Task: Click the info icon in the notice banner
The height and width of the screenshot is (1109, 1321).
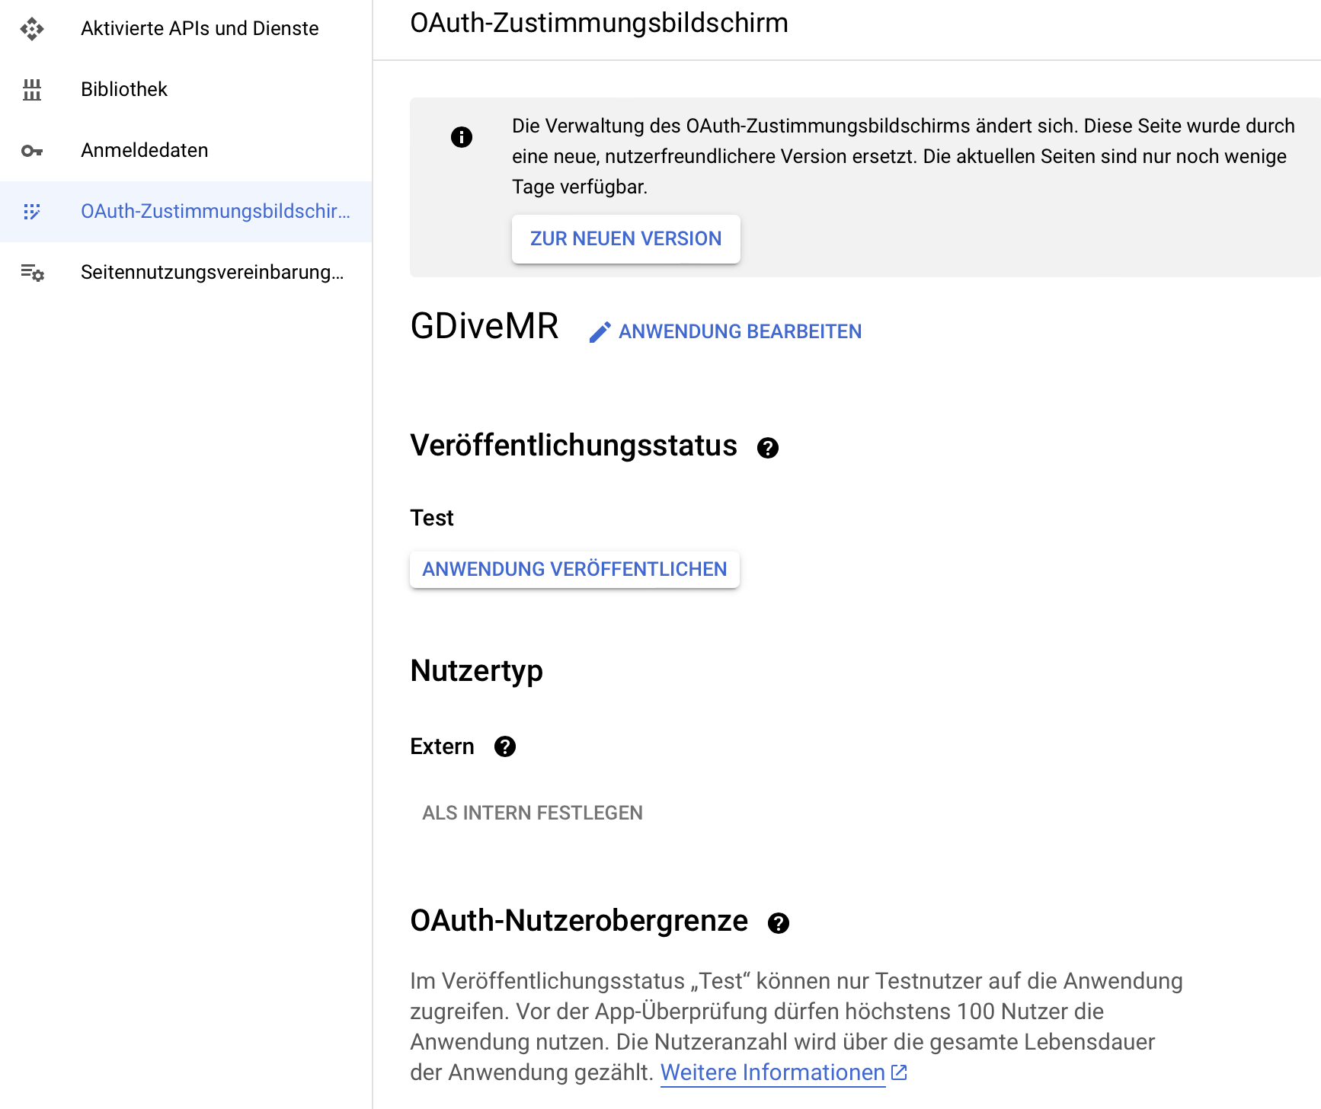Action: coord(462,137)
